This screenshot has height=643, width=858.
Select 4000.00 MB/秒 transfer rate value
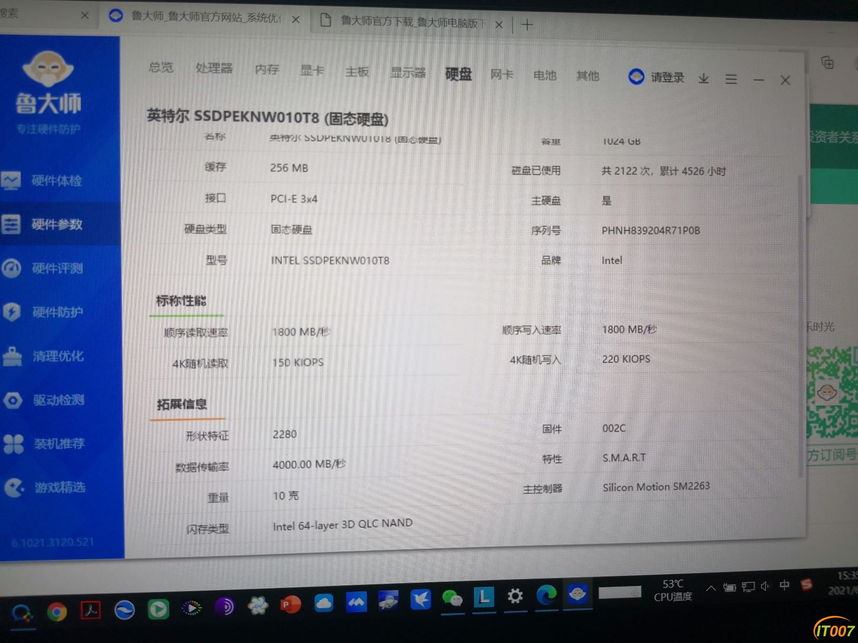pos(309,464)
